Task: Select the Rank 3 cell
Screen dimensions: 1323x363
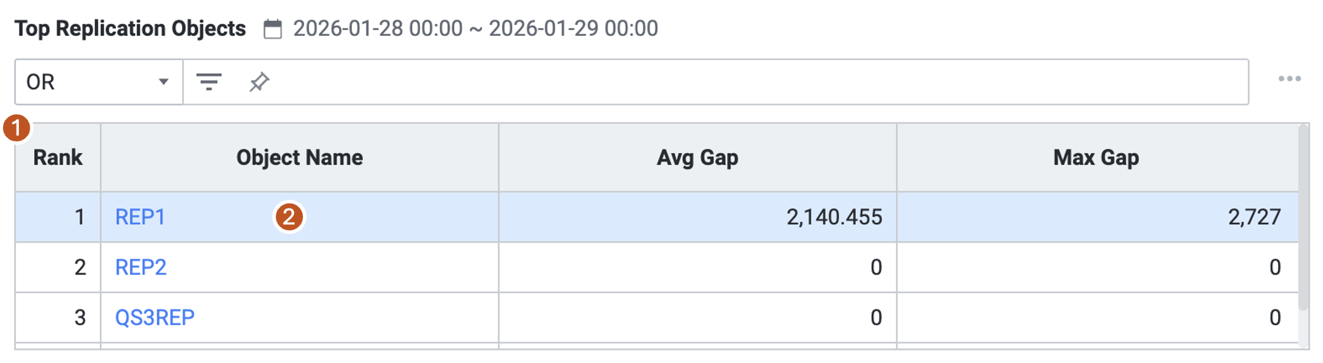Action: pos(80,318)
